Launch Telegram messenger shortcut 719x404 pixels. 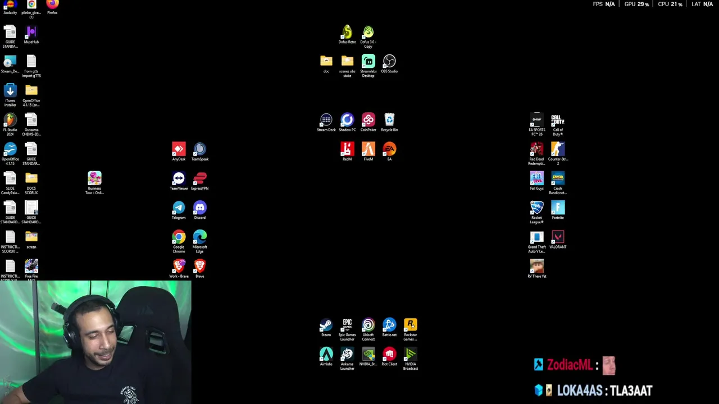tap(179, 210)
